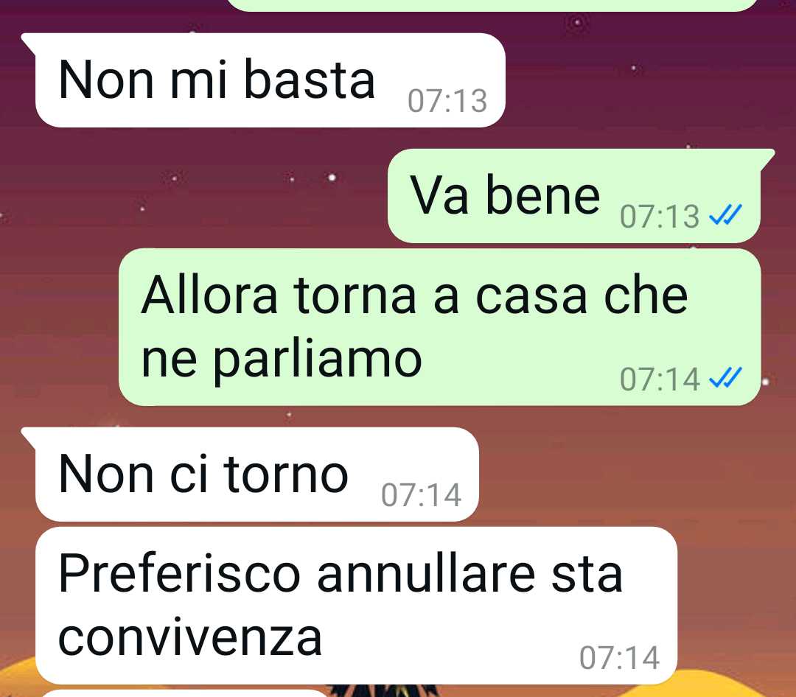Click the 07:13 timestamp beside "Va bene"
This screenshot has height=697, width=796.
pos(660,217)
